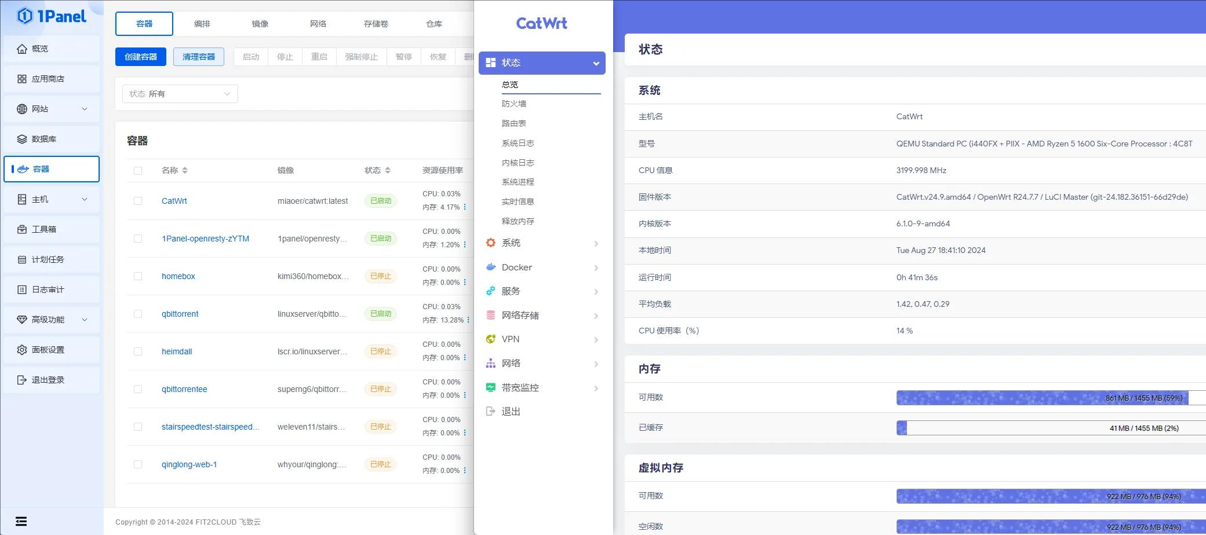
Task: Open more options dots for CatWrt row
Action: 465,207
